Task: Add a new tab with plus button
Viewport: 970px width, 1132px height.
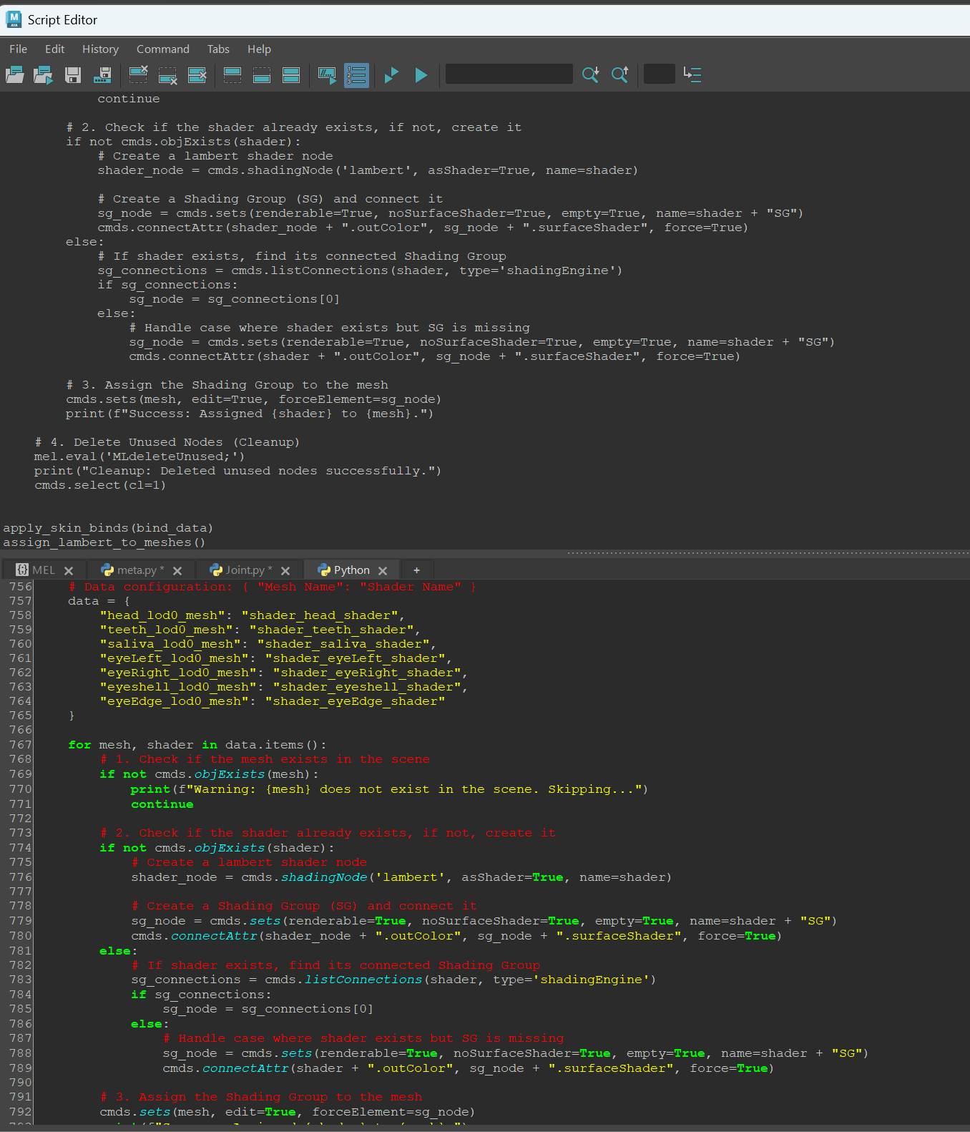Action: click(416, 570)
